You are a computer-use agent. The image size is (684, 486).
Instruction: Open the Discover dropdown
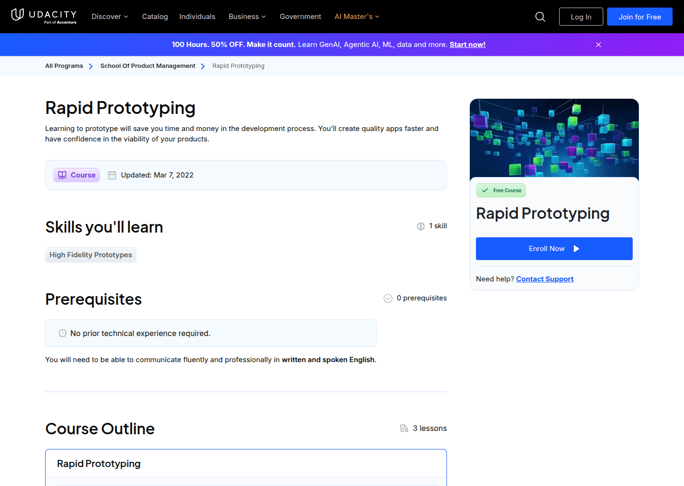tap(109, 17)
